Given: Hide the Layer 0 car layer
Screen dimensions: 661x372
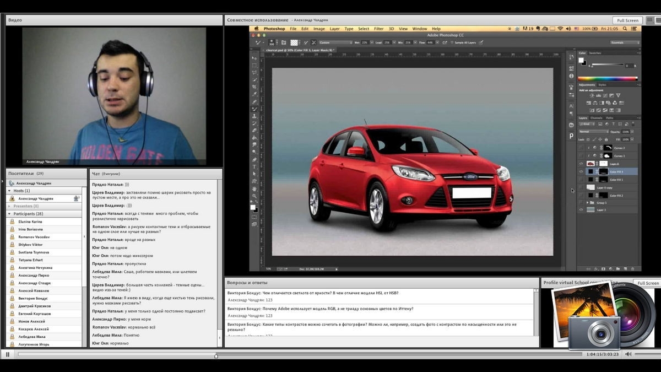Looking at the screenshot, I should [x=581, y=164].
